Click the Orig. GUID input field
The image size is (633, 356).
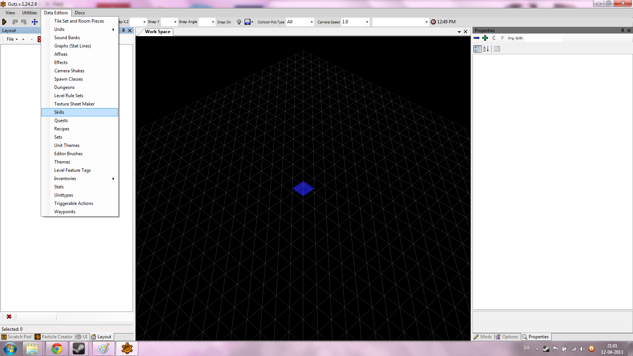coord(543,38)
